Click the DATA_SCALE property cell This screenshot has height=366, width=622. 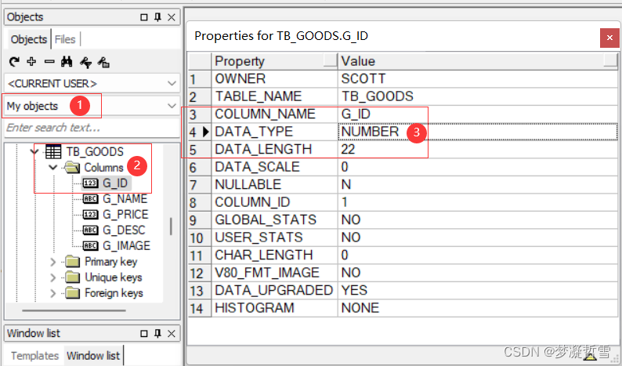point(274,167)
